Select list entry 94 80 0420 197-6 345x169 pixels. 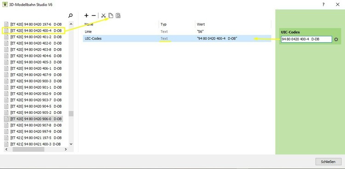click(33, 24)
